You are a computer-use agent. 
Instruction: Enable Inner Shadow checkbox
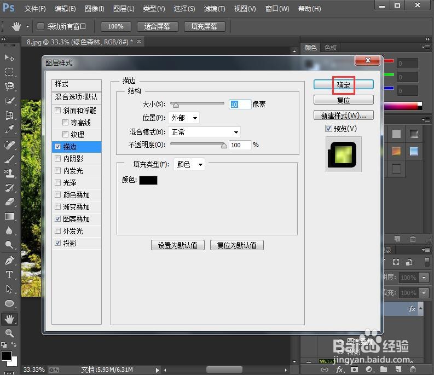point(57,159)
